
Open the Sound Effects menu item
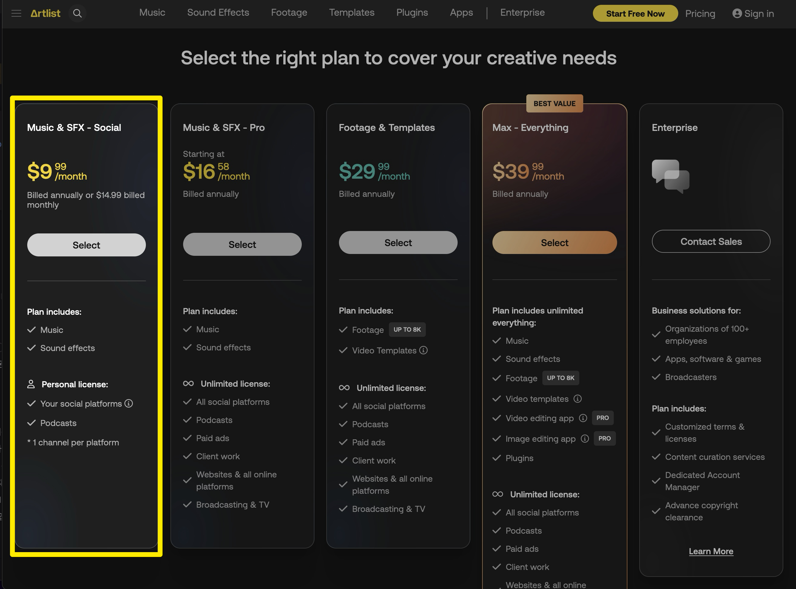pyautogui.click(x=218, y=12)
